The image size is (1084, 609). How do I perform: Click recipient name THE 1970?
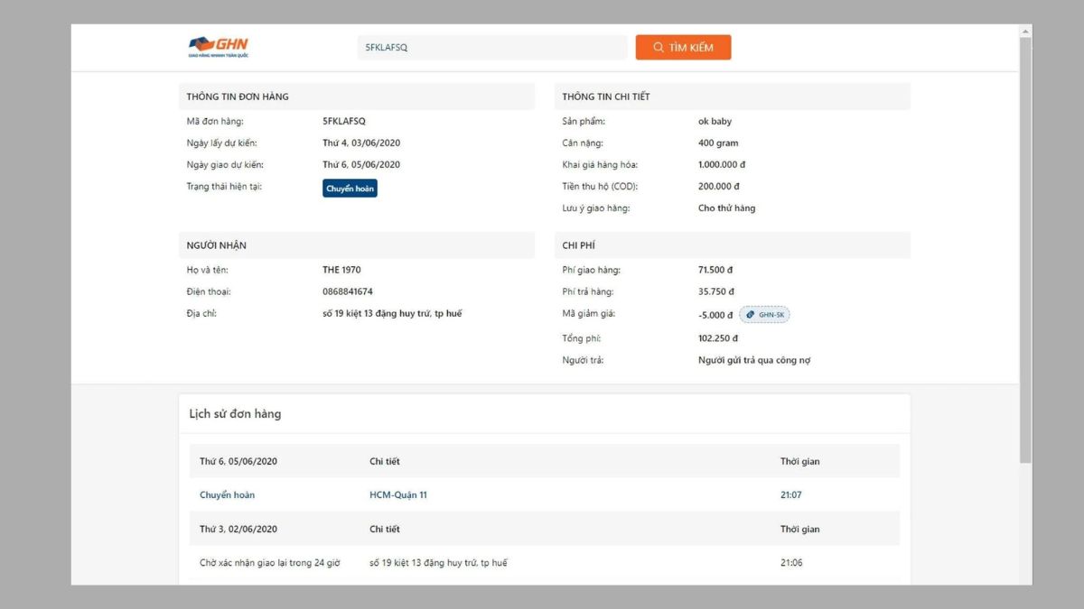[x=341, y=270]
